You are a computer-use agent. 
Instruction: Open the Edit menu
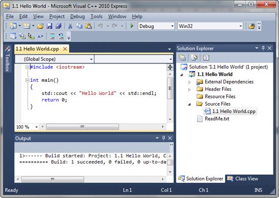click(x=23, y=16)
